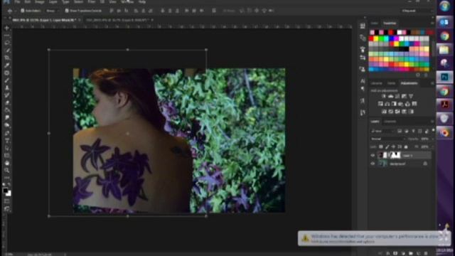Select the Gradient tool

tap(7, 111)
